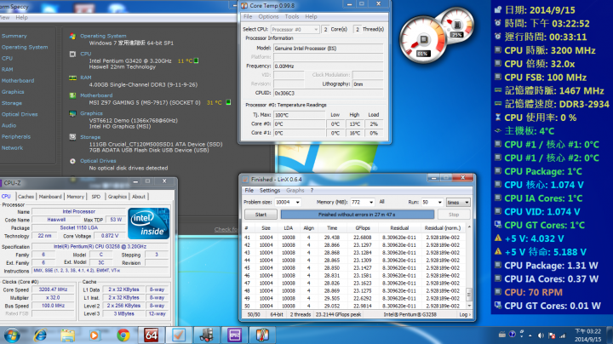
Task: Select Peripherals in Speccy sidebar
Action: point(16,137)
